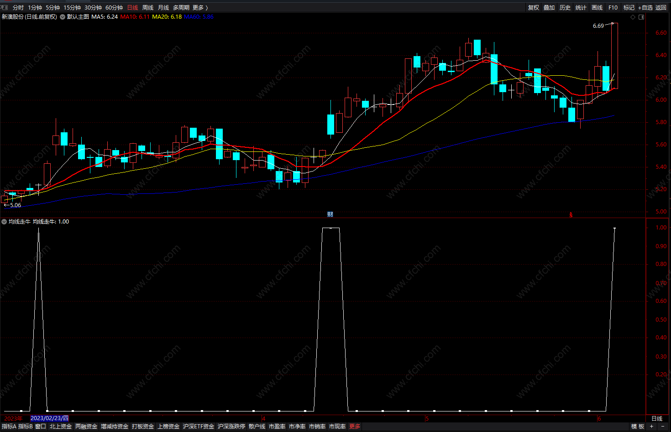Click the 新澳股份(日线.前复权) stock title
Image resolution: width=671 pixels, height=432 pixels.
pos(29,17)
